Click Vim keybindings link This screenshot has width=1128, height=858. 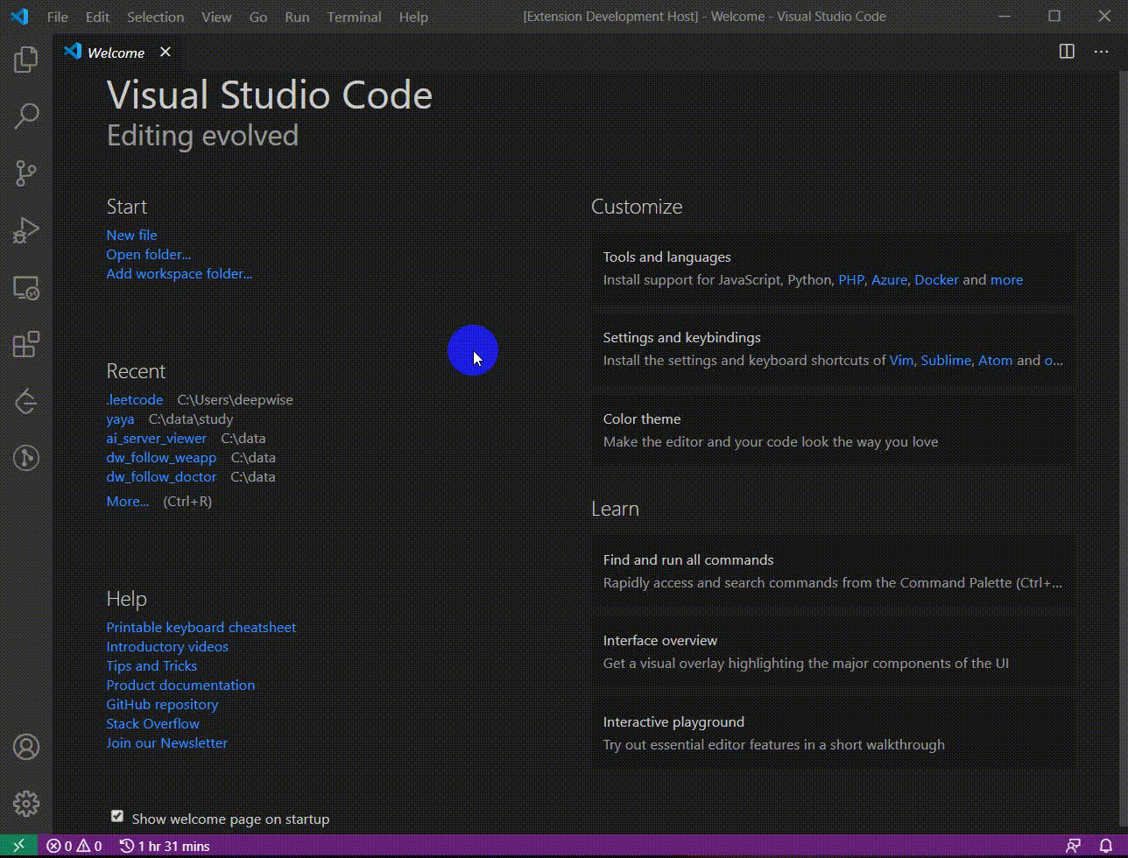click(901, 361)
